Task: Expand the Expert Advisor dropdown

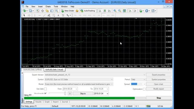Action: click(x=144, y=75)
